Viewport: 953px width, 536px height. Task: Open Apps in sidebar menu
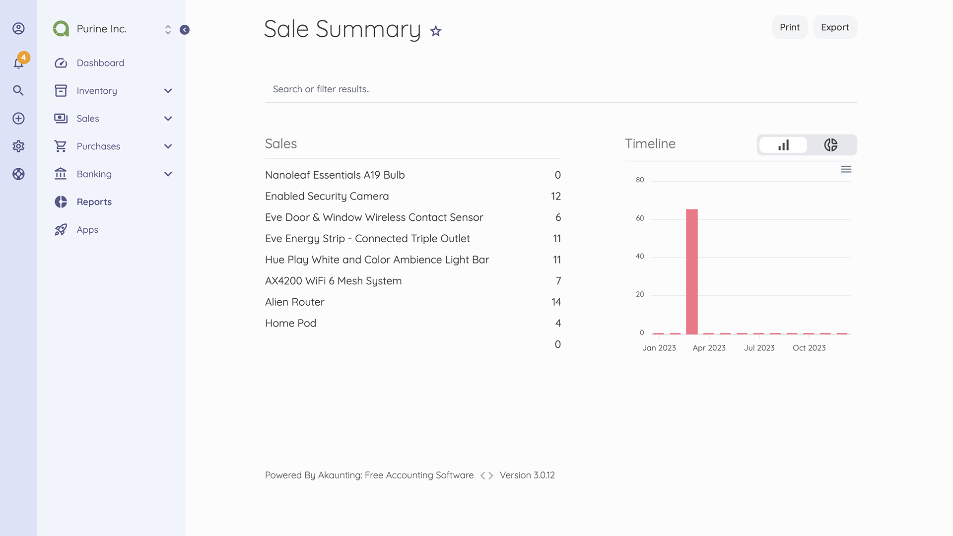pos(87,230)
